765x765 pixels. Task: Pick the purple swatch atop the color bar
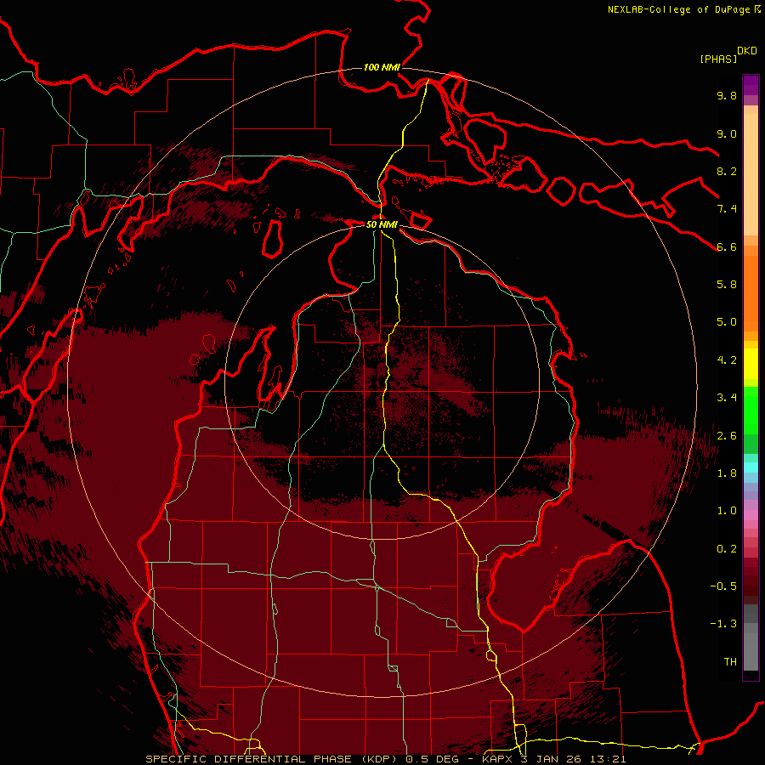[751, 85]
